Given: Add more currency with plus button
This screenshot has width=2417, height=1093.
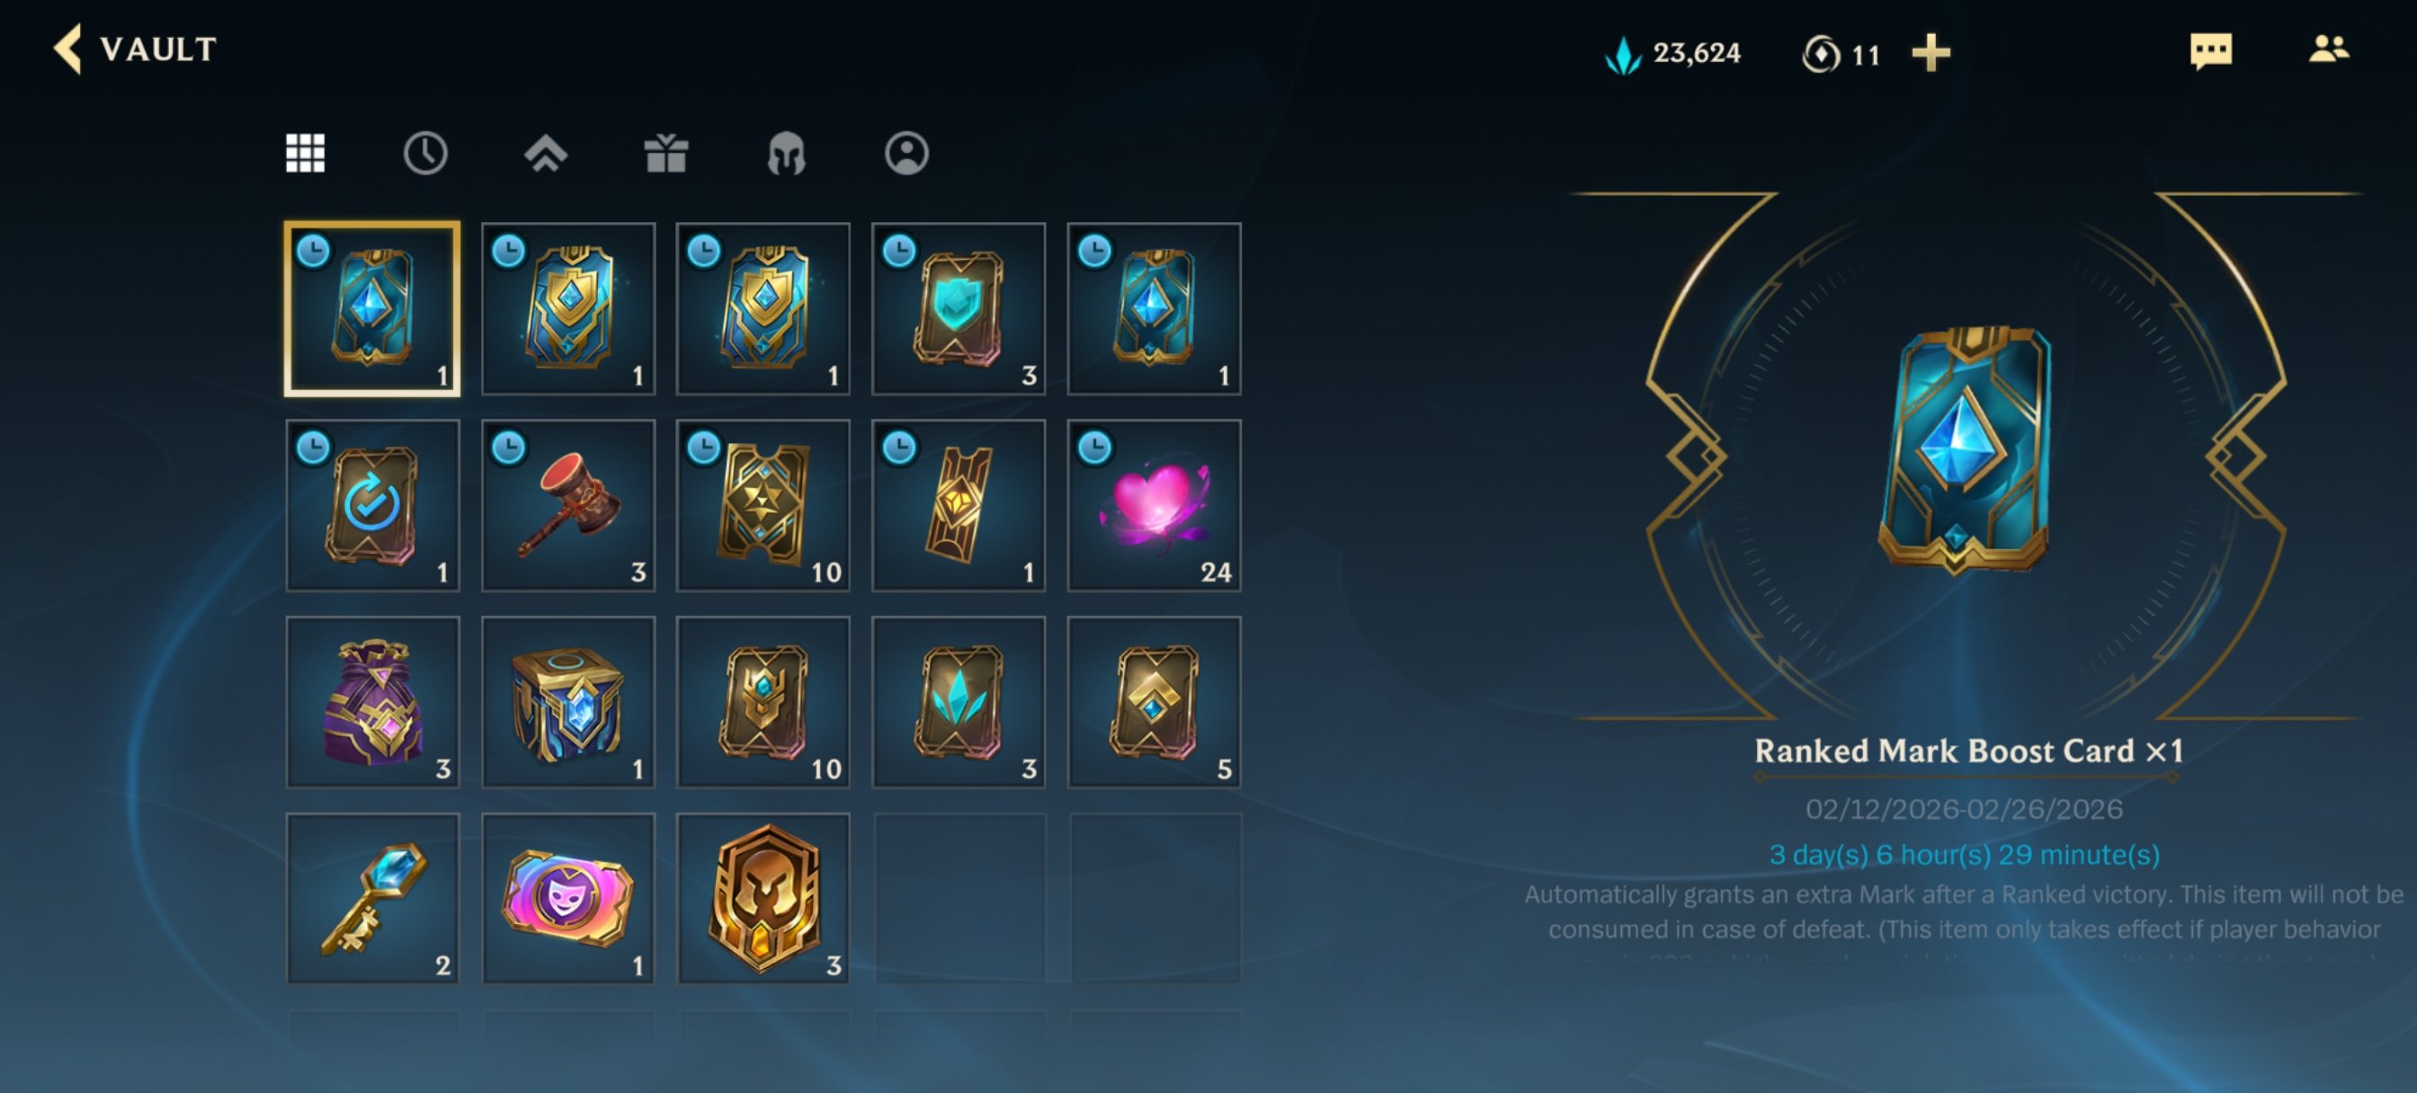Looking at the screenshot, I should click(1931, 52).
